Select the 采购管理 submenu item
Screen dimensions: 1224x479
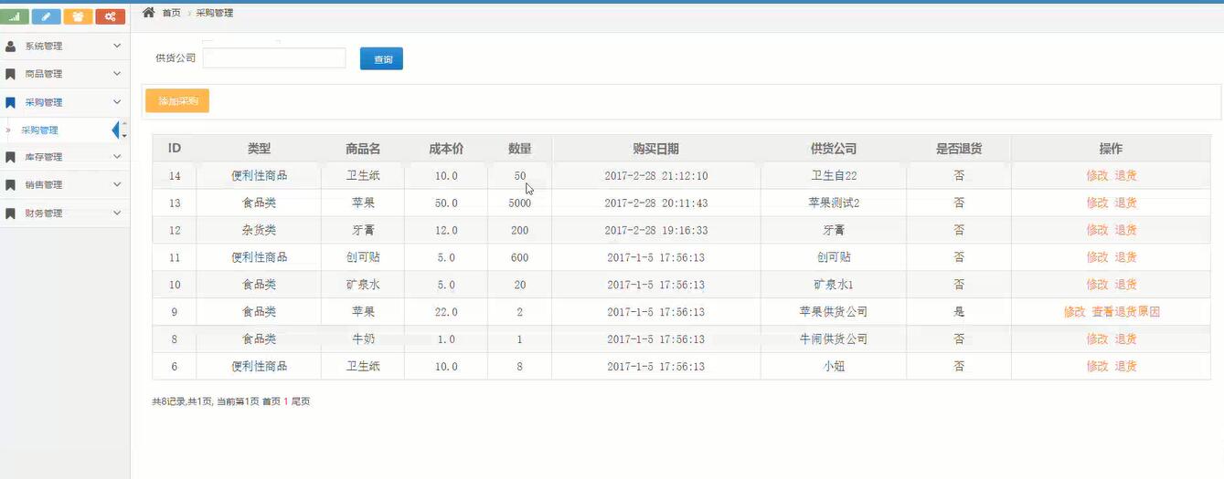[x=39, y=130]
